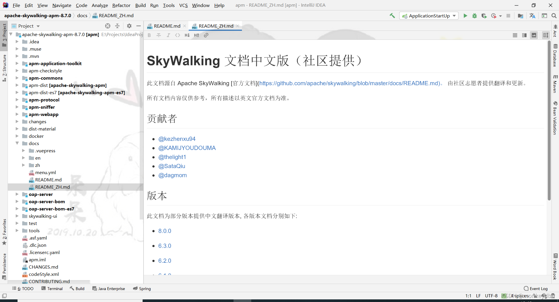This screenshot has height=302, width=559.
Task: Open the Bean Validation tool window
Action: coord(555,118)
